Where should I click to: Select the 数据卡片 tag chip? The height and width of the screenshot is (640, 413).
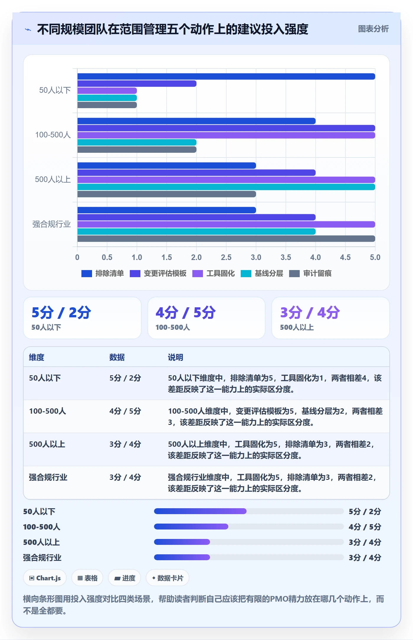pyautogui.click(x=168, y=578)
